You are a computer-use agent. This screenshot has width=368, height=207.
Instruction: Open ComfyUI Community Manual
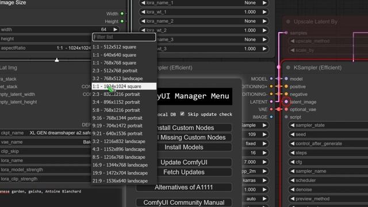click(184, 202)
